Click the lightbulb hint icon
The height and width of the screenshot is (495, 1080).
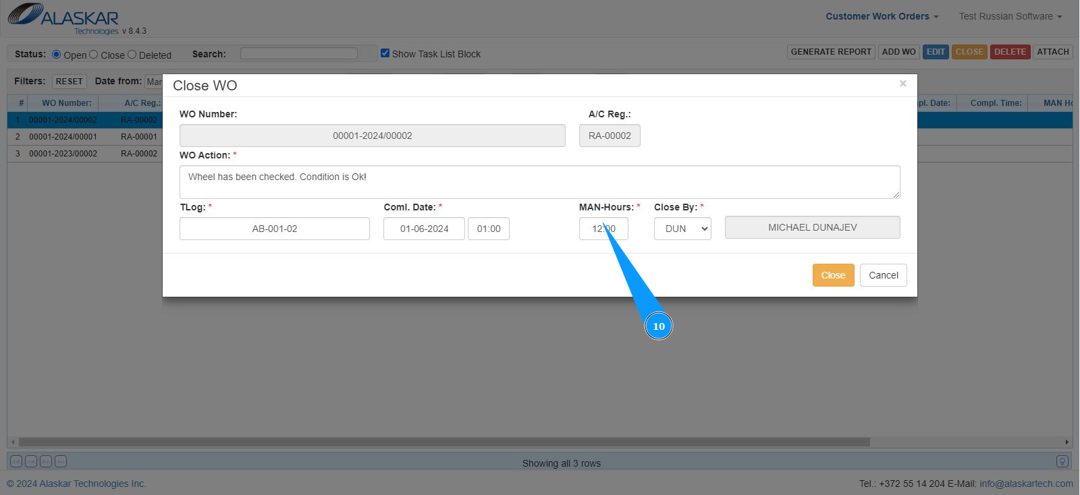tap(1062, 461)
